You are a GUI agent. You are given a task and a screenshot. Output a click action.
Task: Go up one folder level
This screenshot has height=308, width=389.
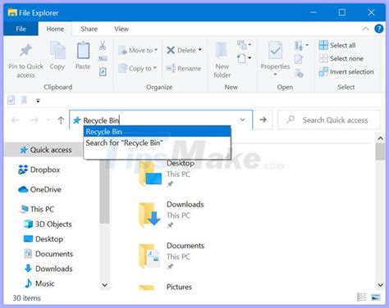pos(61,120)
